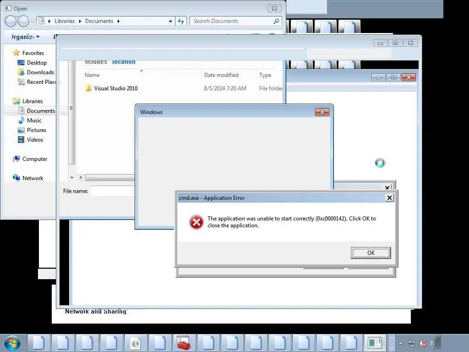Close the Windows dialog box
Viewport: 469px width, 352px height.
tap(322, 112)
